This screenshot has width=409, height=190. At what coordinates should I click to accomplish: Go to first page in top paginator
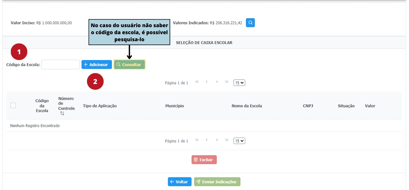tap(197, 82)
